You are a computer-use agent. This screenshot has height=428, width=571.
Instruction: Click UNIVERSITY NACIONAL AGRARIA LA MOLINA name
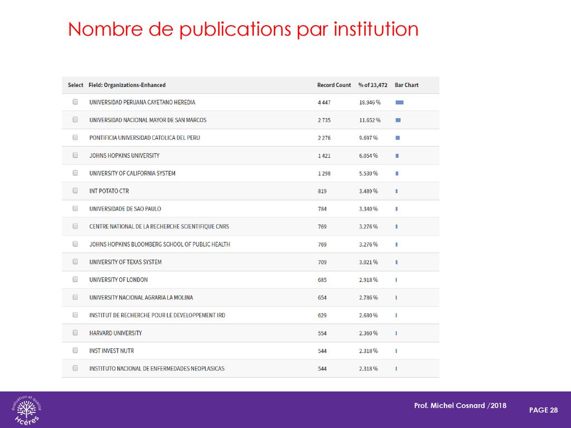(x=141, y=298)
